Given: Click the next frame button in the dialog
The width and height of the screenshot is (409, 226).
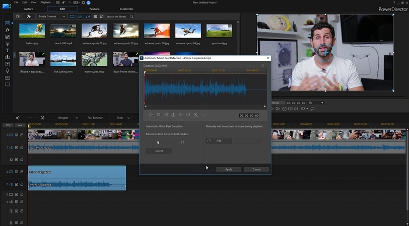Looking at the screenshot, I should 181,115.
